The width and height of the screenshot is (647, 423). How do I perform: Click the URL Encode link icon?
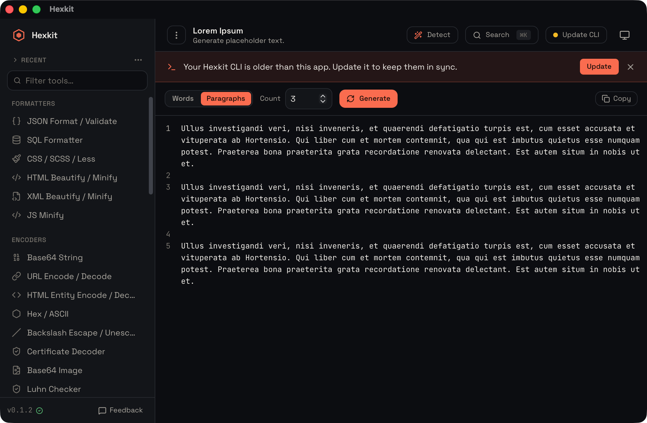tap(16, 276)
